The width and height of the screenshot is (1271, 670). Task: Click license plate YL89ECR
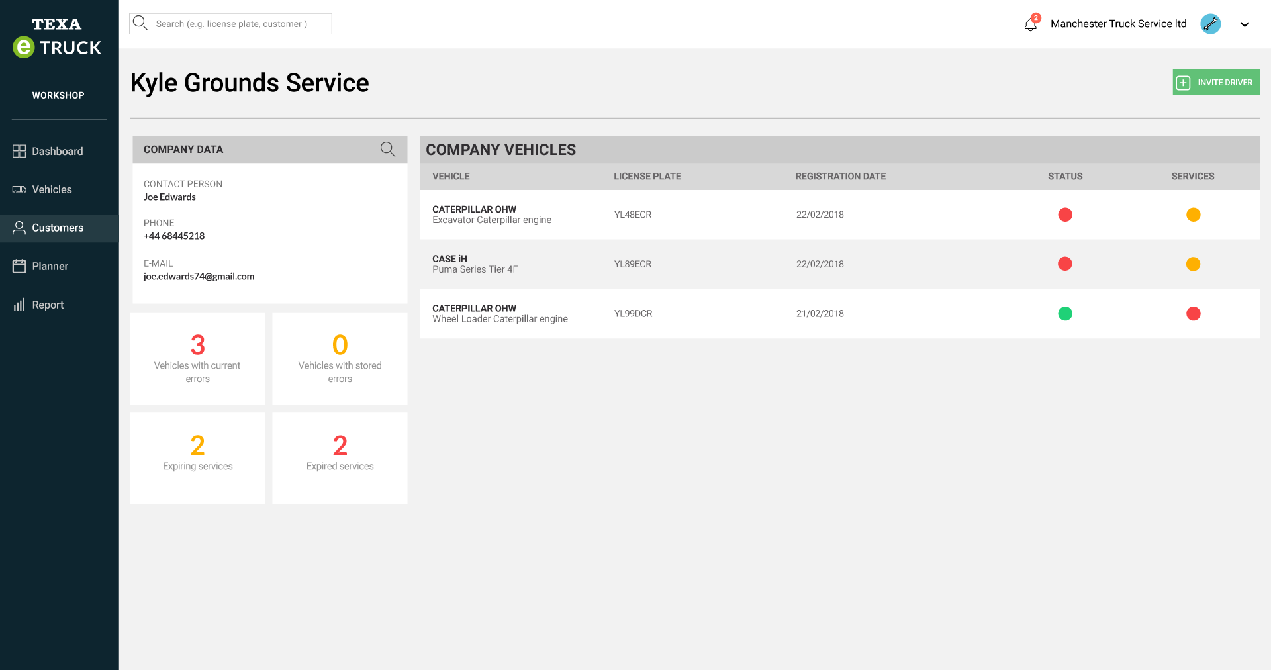[633, 264]
